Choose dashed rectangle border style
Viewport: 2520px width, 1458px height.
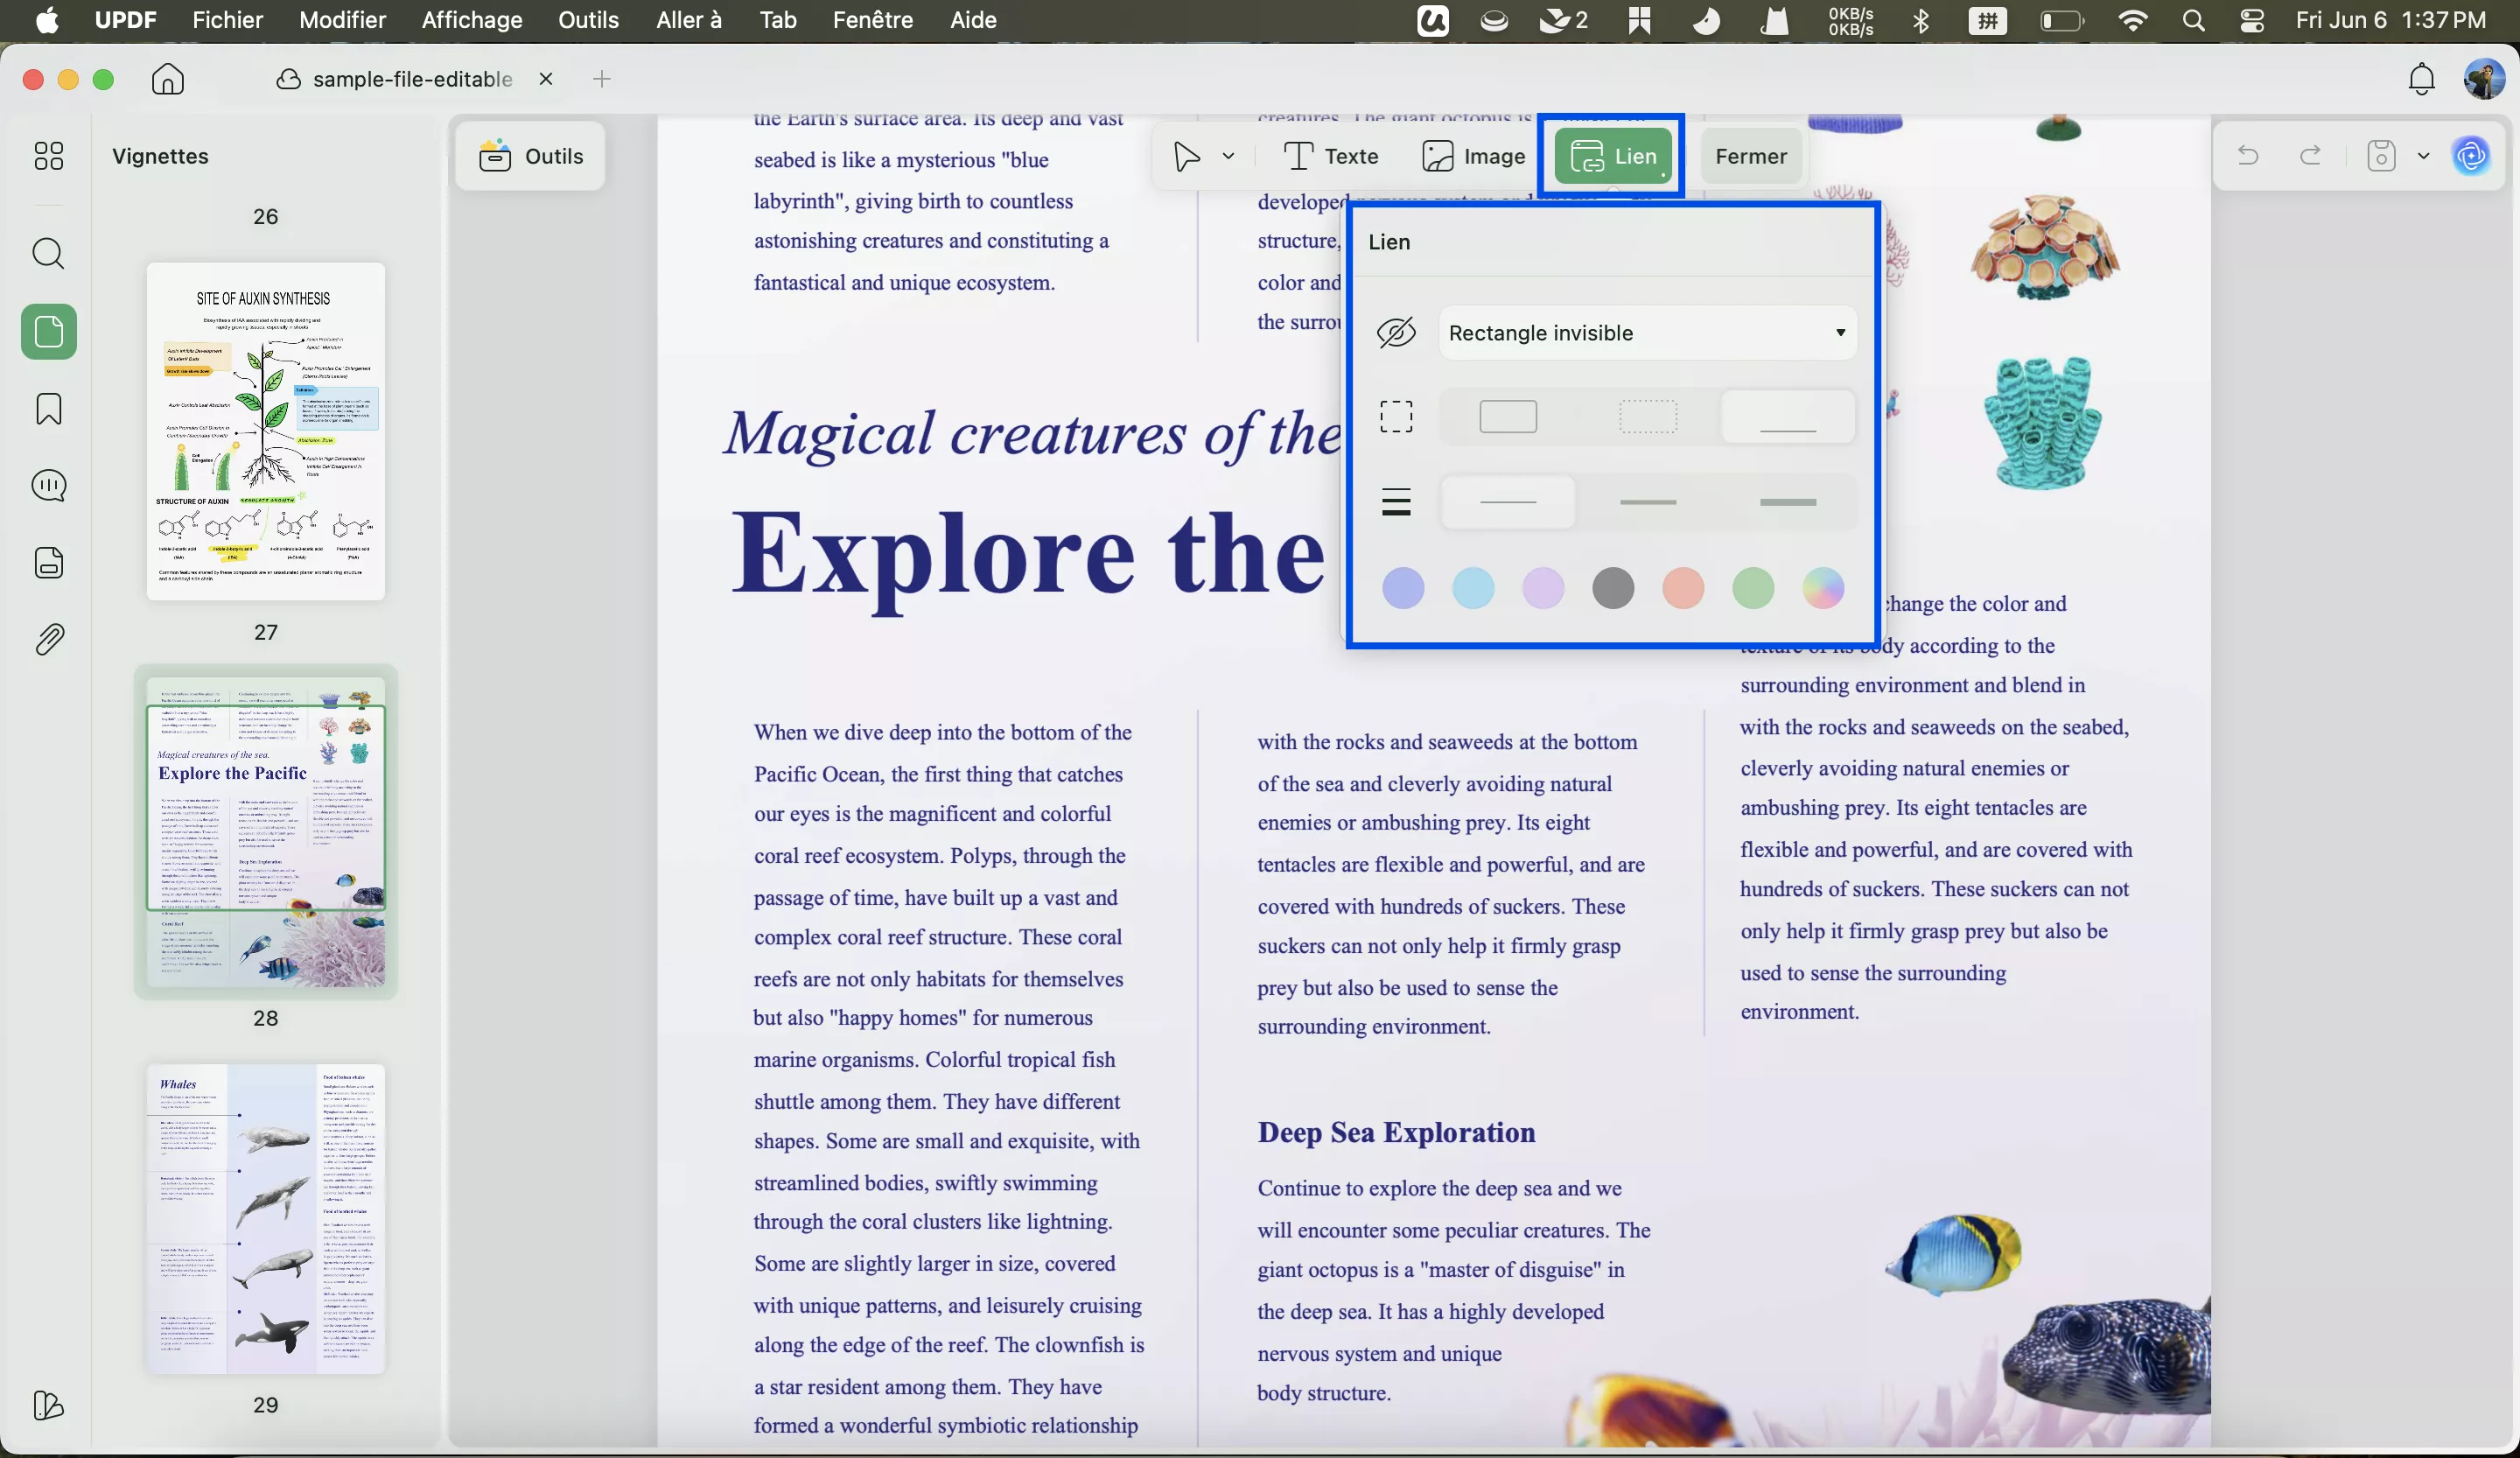point(1648,417)
